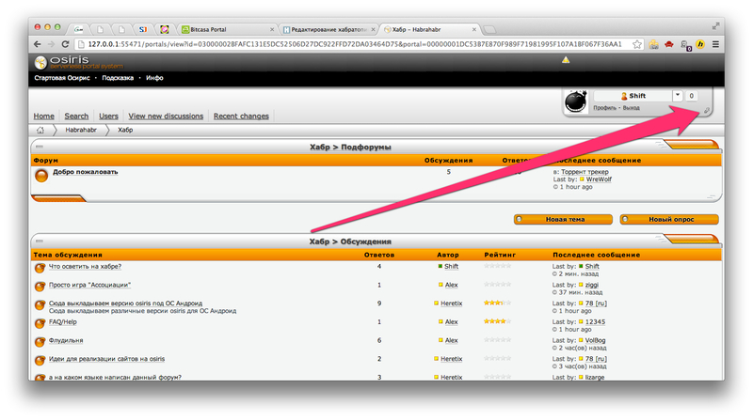Click the Выход logout link

pyautogui.click(x=631, y=108)
